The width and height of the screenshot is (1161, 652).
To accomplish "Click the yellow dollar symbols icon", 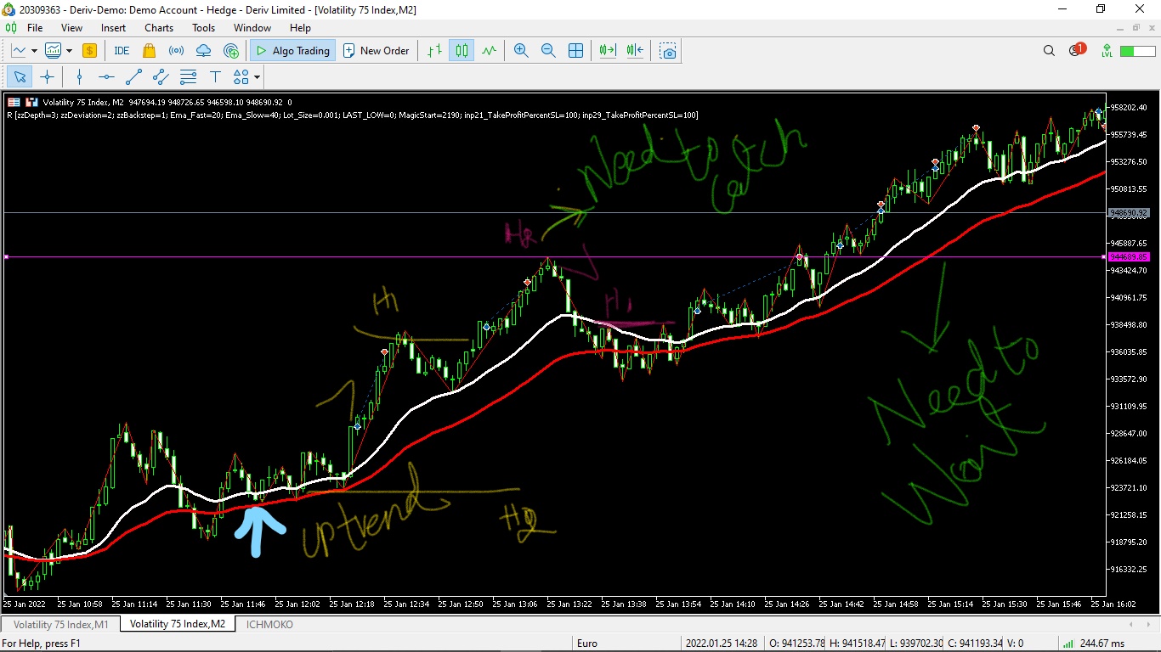I will click(x=89, y=51).
